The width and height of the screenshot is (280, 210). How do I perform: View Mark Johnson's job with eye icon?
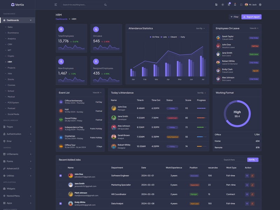pyautogui.click(x=247, y=194)
